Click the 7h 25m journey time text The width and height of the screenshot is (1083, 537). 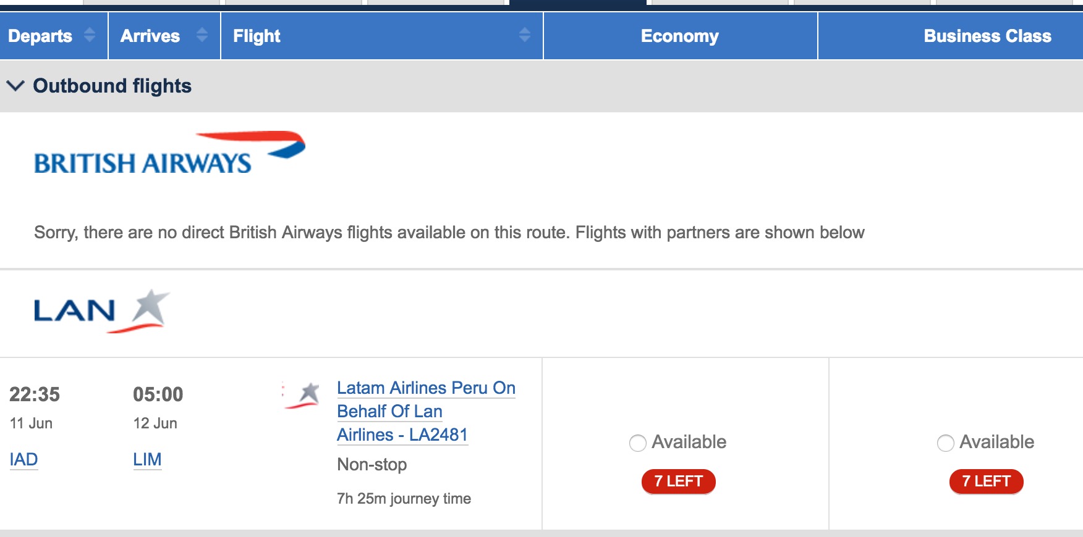click(x=404, y=499)
